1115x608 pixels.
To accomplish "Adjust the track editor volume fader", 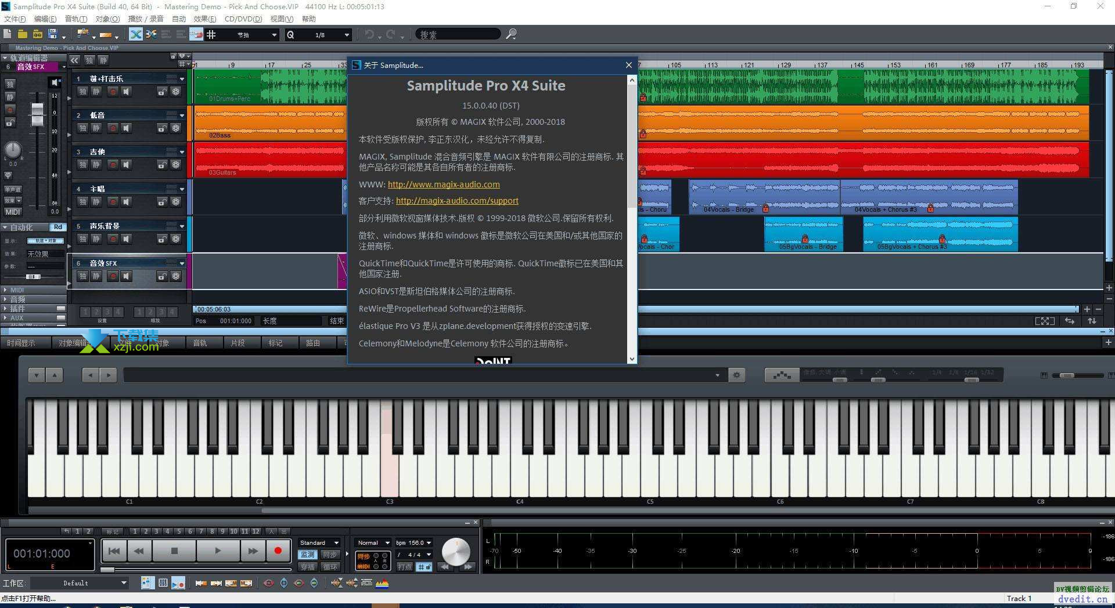I will point(37,114).
